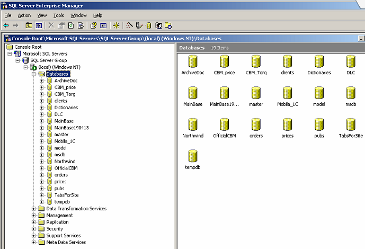Select the CBM_price database icon in right pane

225,61
